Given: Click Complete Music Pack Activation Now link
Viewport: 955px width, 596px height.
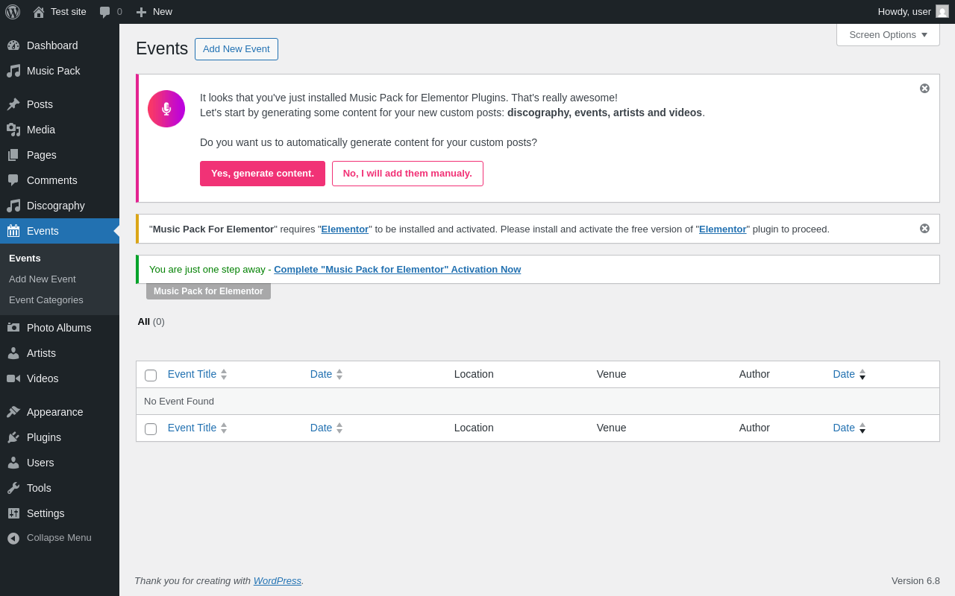Looking at the screenshot, I should 398,270.
